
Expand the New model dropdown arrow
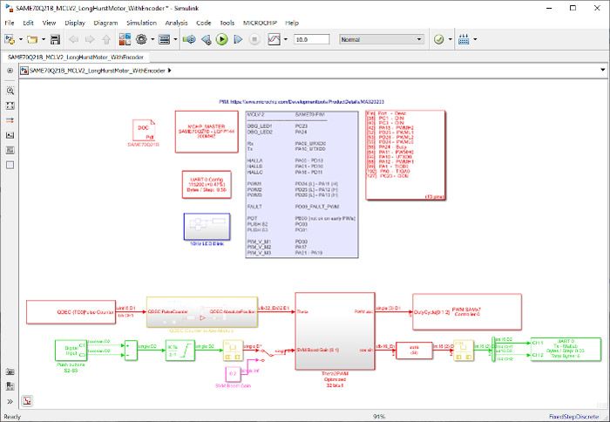coord(22,39)
